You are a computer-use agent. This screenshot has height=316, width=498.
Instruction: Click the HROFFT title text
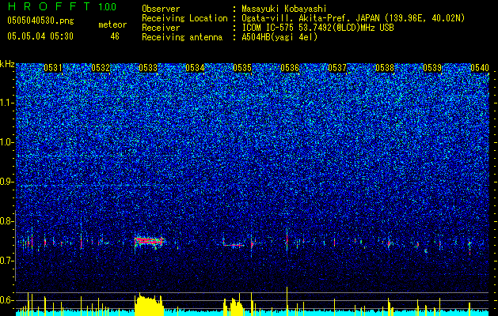(x=49, y=6)
